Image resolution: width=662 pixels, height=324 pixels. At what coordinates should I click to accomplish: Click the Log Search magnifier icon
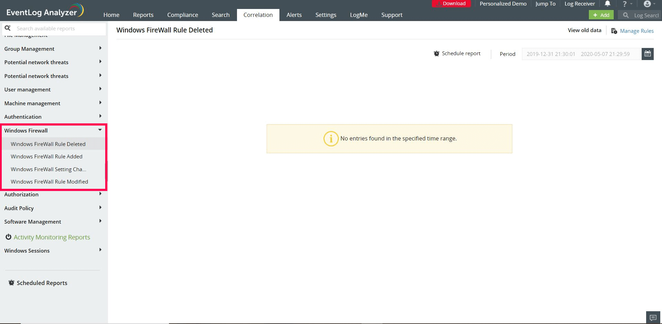coord(626,15)
